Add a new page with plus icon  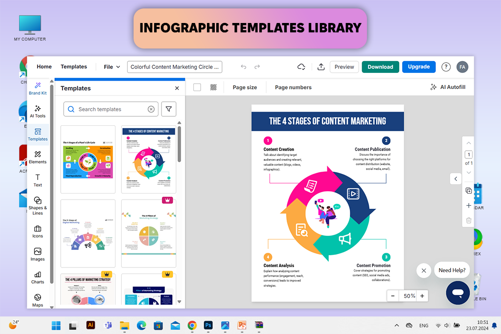(469, 205)
